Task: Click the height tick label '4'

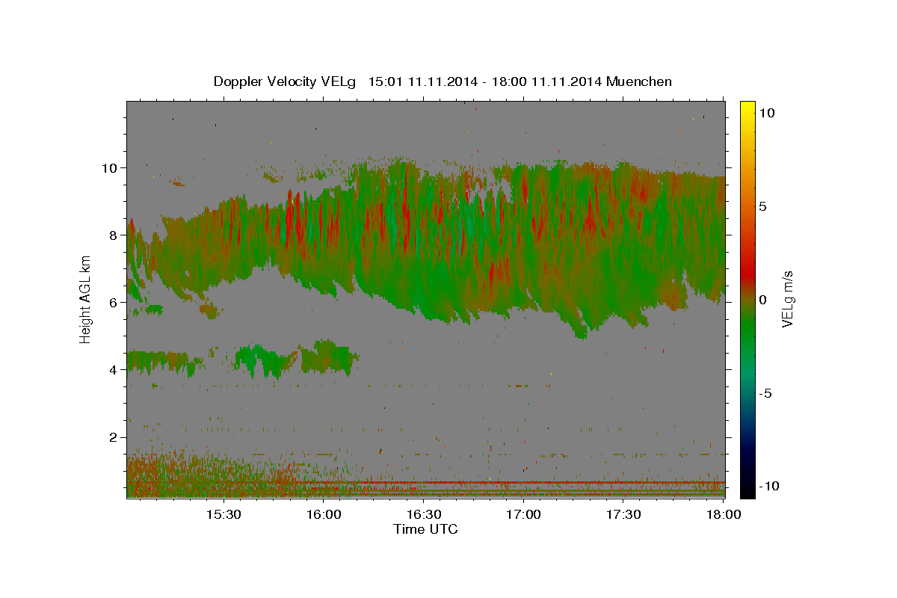Action: (115, 369)
